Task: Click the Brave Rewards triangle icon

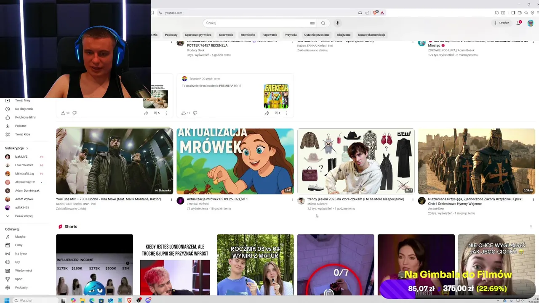Action: pyautogui.click(x=382, y=13)
